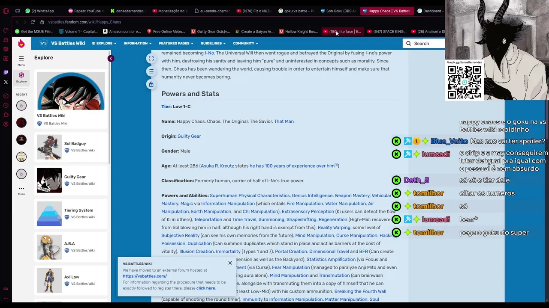Follow the https://vsbattles.com/ link
The height and width of the screenshot is (308, 549).
pyautogui.click(x=145, y=276)
